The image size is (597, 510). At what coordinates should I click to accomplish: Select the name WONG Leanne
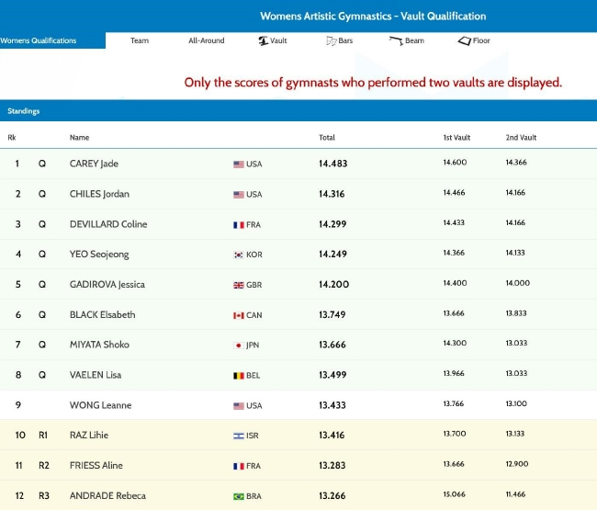[100, 405]
